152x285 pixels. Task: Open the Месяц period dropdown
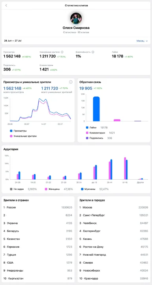(x=142, y=41)
